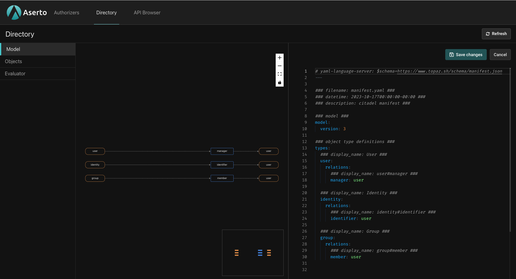Go to the Evaluator section
The height and width of the screenshot is (279, 516).
pos(15,73)
